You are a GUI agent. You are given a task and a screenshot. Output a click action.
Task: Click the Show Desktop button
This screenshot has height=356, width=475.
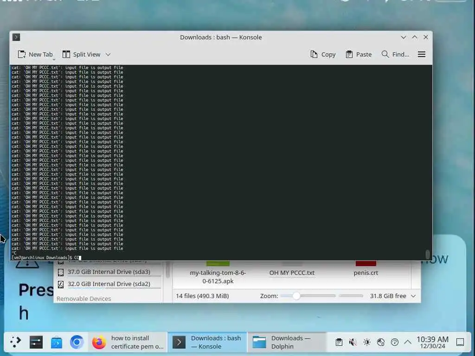(460, 343)
